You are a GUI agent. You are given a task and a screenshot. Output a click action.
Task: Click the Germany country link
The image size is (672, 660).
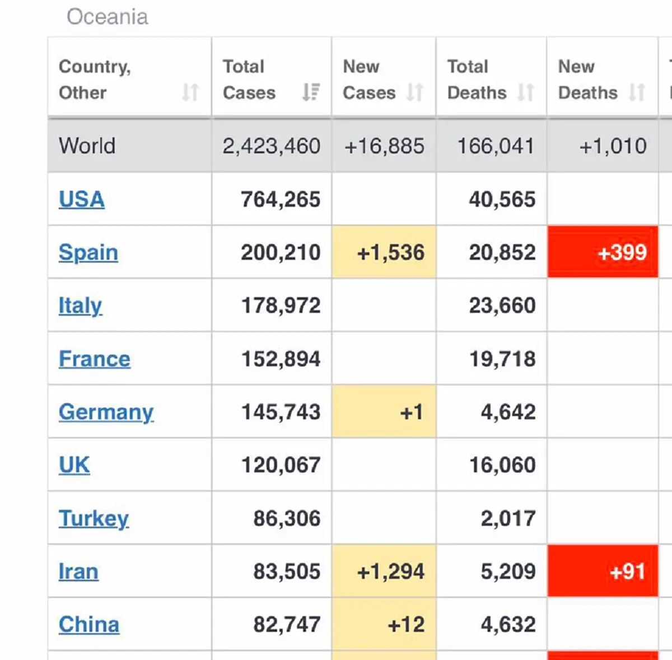106,412
